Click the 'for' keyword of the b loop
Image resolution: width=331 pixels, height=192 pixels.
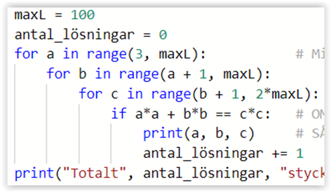point(58,74)
